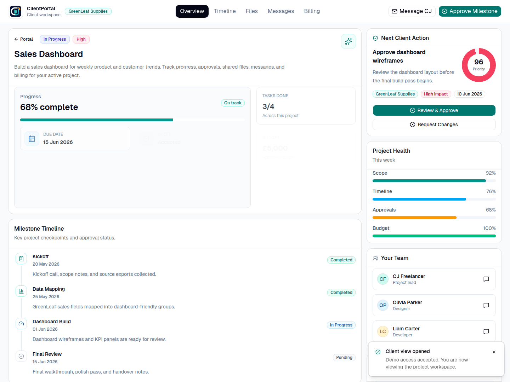Open the Billing tab
Screen dimensions: 510x382
point(312,11)
